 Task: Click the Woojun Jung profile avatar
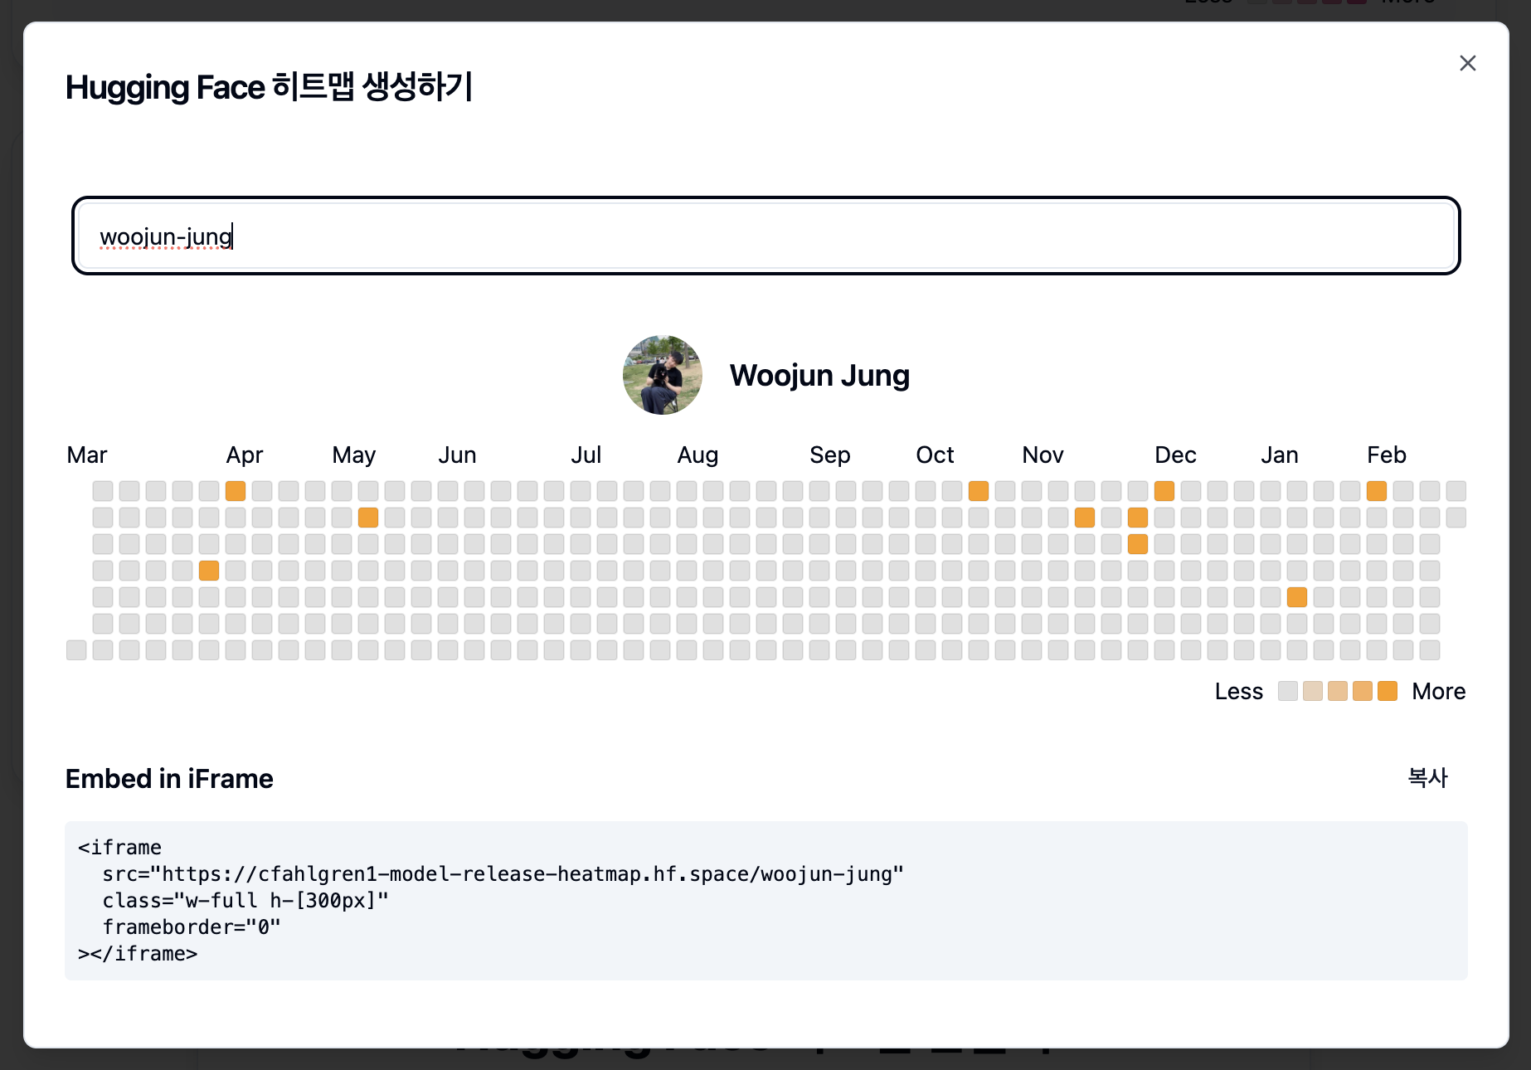[662, 375]
